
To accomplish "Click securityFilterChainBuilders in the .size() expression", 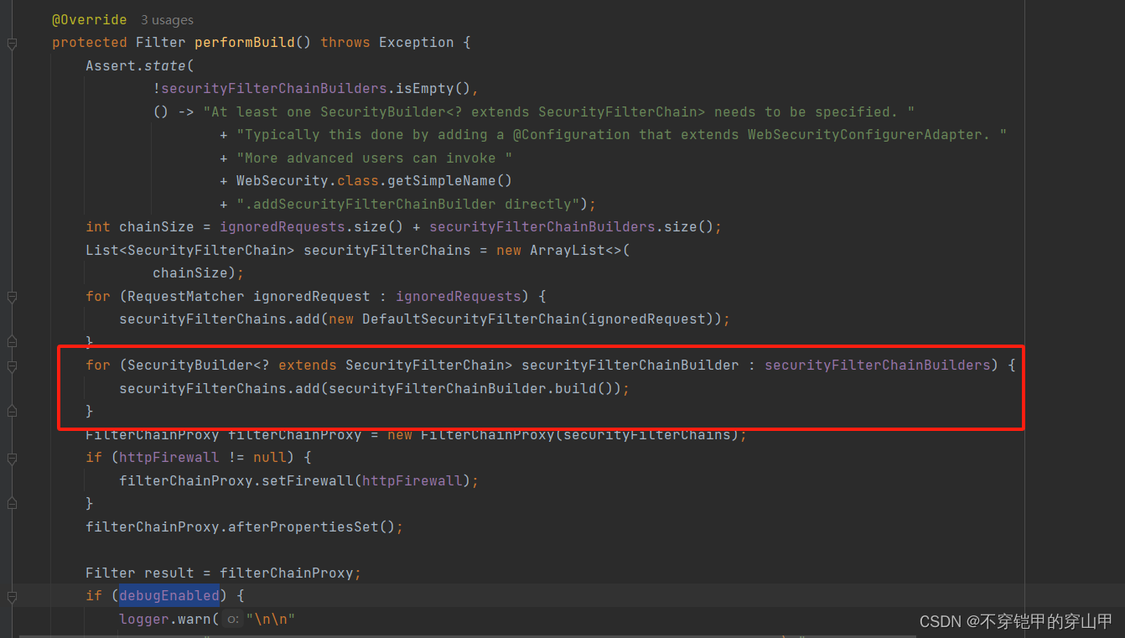I will pyautogui.click(x=542, y=226).
